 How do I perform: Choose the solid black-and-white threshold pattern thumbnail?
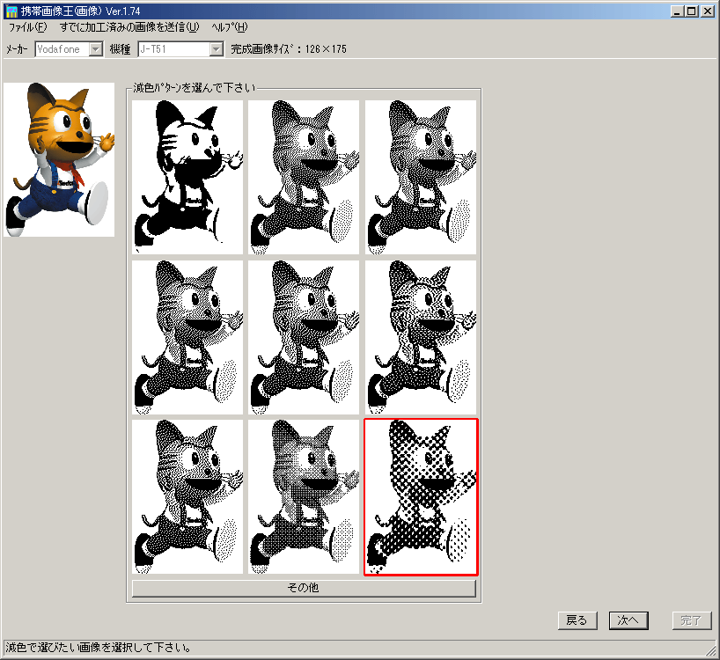[x=187, y=177]
